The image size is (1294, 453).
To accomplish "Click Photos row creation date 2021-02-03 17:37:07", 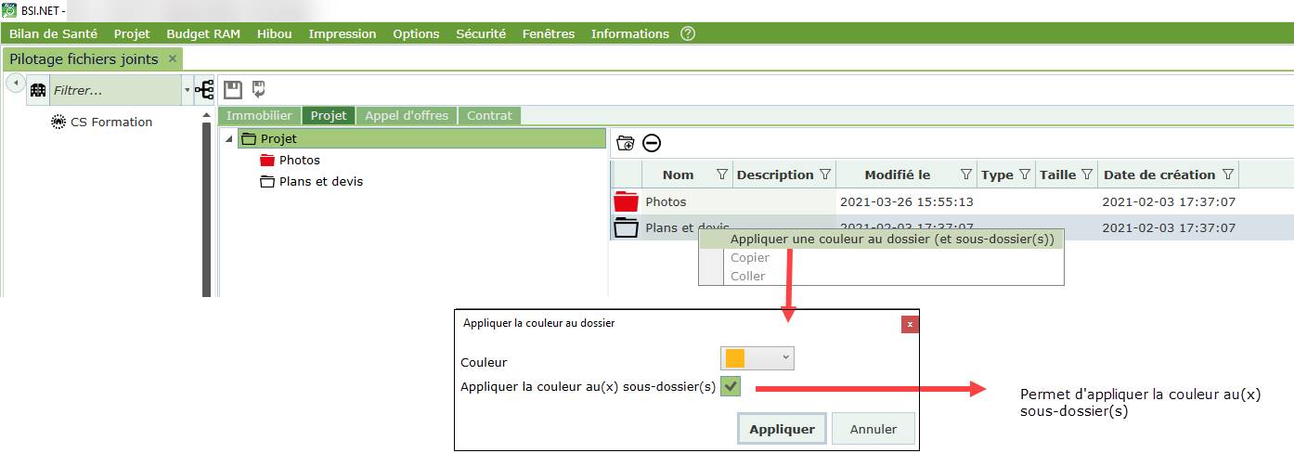I will pos(1169,201).
